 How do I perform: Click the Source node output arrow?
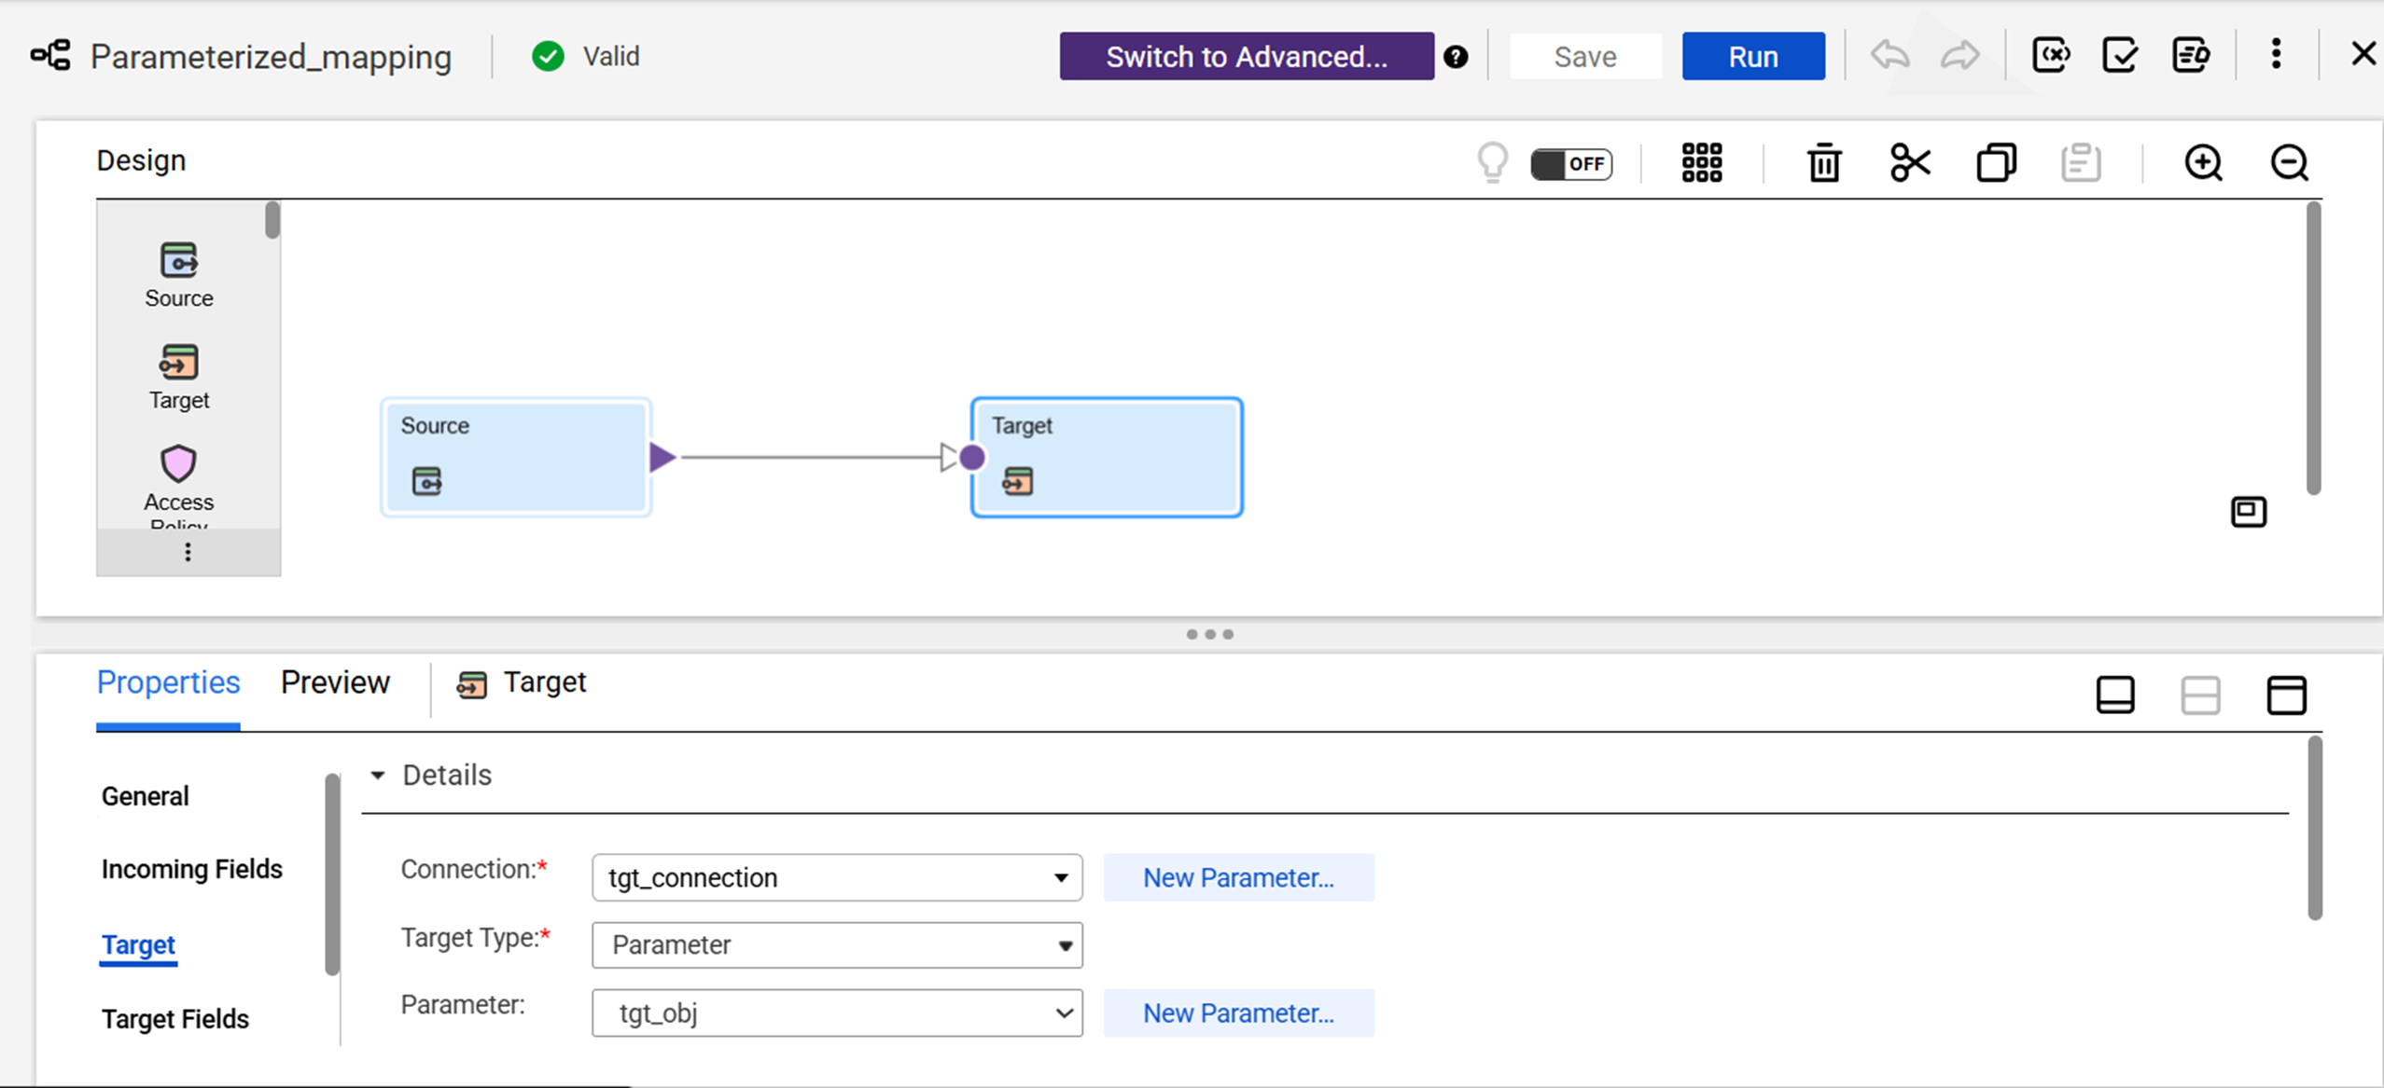662,457
